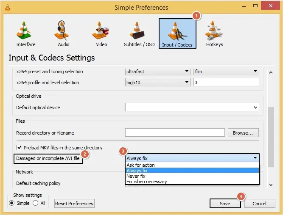The image size is (283, 215).
Task: Click the Default optical device label
Action: pos(38,107)
